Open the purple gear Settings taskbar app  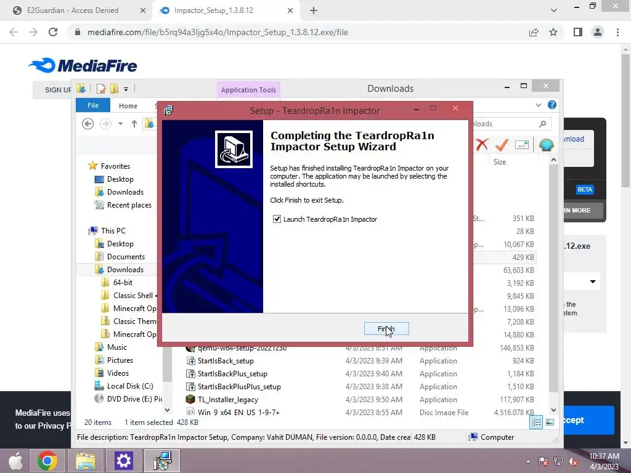tap(123, 461)
